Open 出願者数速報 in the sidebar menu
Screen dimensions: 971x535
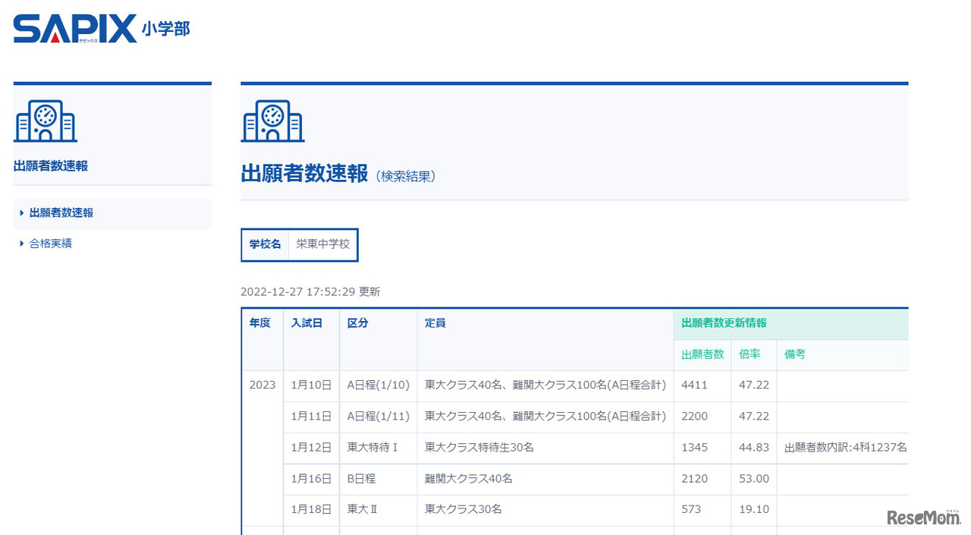coord(61,213)
